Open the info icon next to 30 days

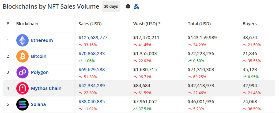(128, 6)
